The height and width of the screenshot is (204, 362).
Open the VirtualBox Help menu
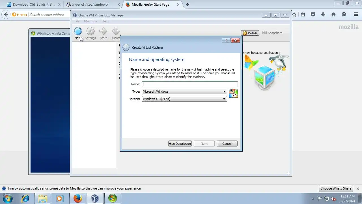(105, 21)
